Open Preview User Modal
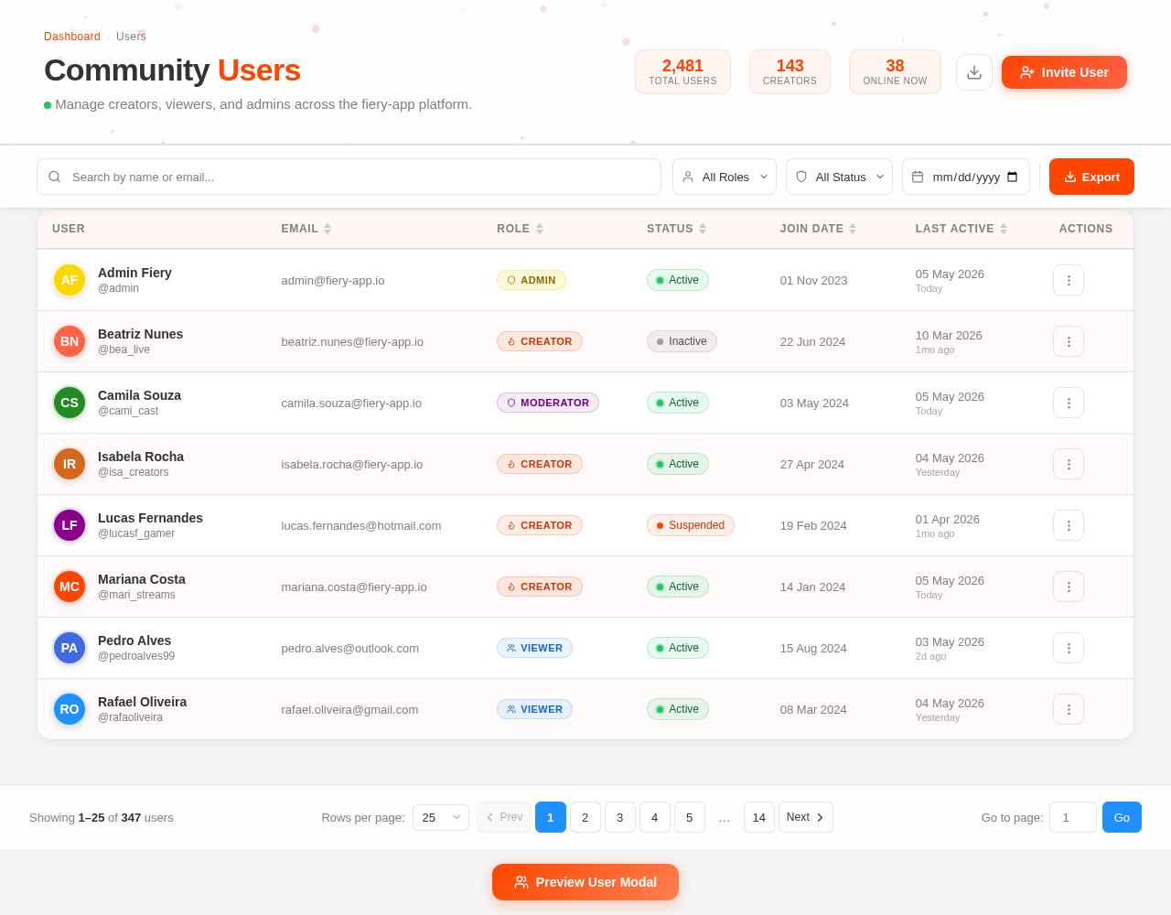The height and width of the screenshot is (915, 1171). point(585,882)
